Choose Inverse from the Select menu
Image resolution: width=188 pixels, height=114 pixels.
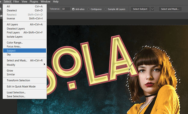coord(25,19)
